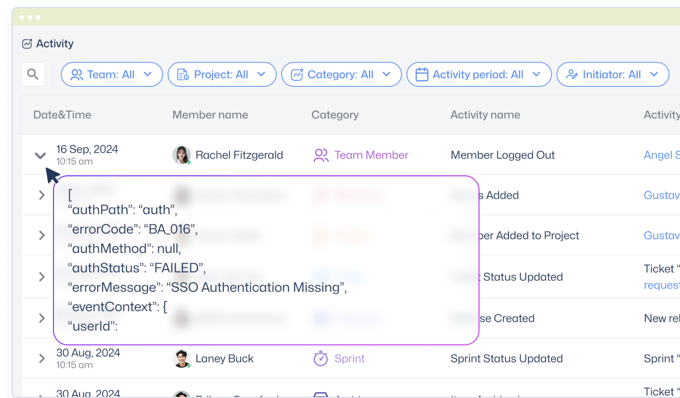Click the Activity header icon

[27, 44]
